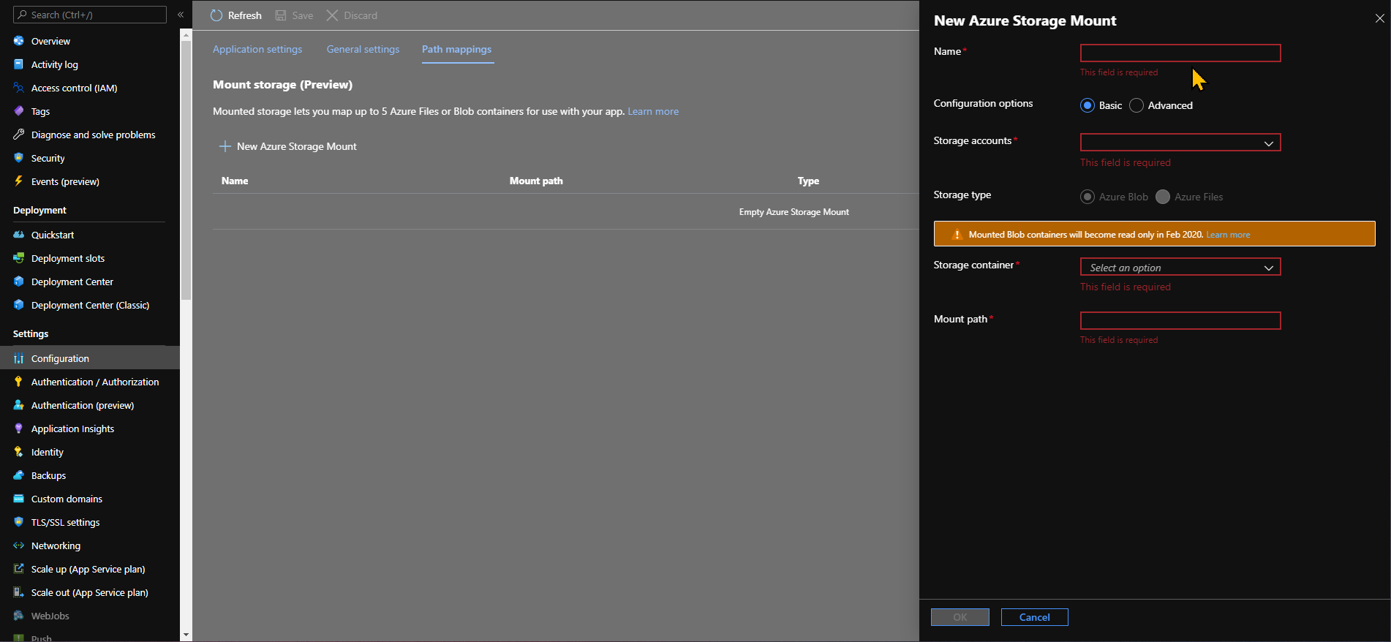Switch to the Application settings tab

(x=257, y=49)
